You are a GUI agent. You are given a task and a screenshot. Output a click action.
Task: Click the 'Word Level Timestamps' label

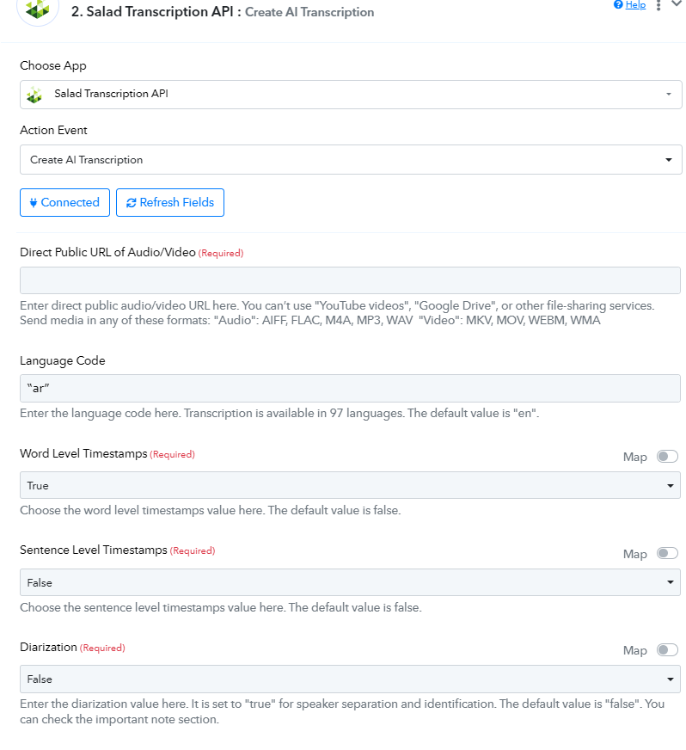(83, 453)
